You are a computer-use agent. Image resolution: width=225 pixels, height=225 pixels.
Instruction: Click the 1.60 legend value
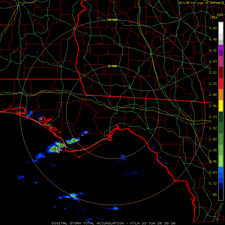[x=213, y=139]
